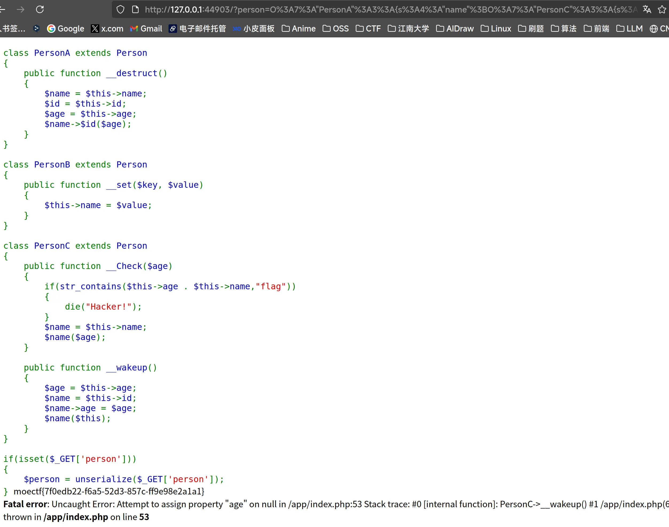Click the translate page icon

tap(647, 10)
